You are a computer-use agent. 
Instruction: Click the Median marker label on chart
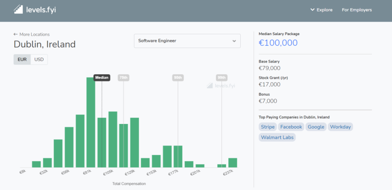[x=102, y=78]
